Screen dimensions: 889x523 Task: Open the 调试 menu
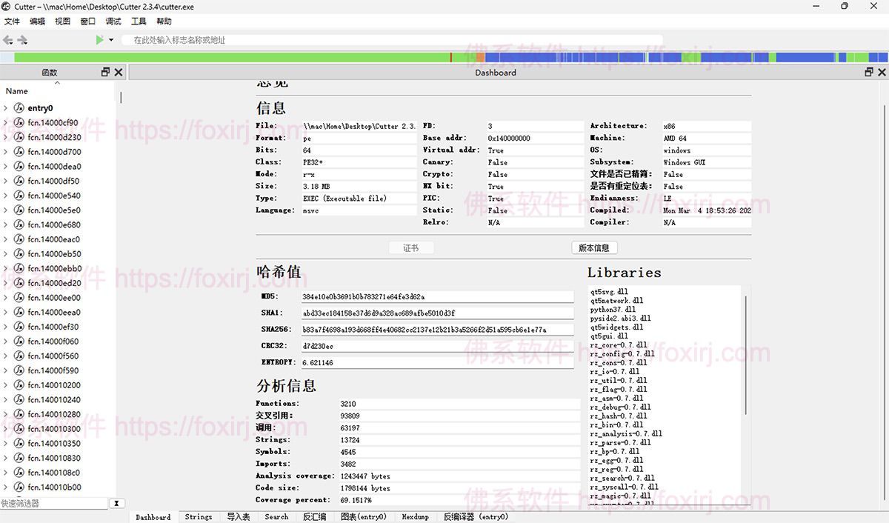(113, 21)
